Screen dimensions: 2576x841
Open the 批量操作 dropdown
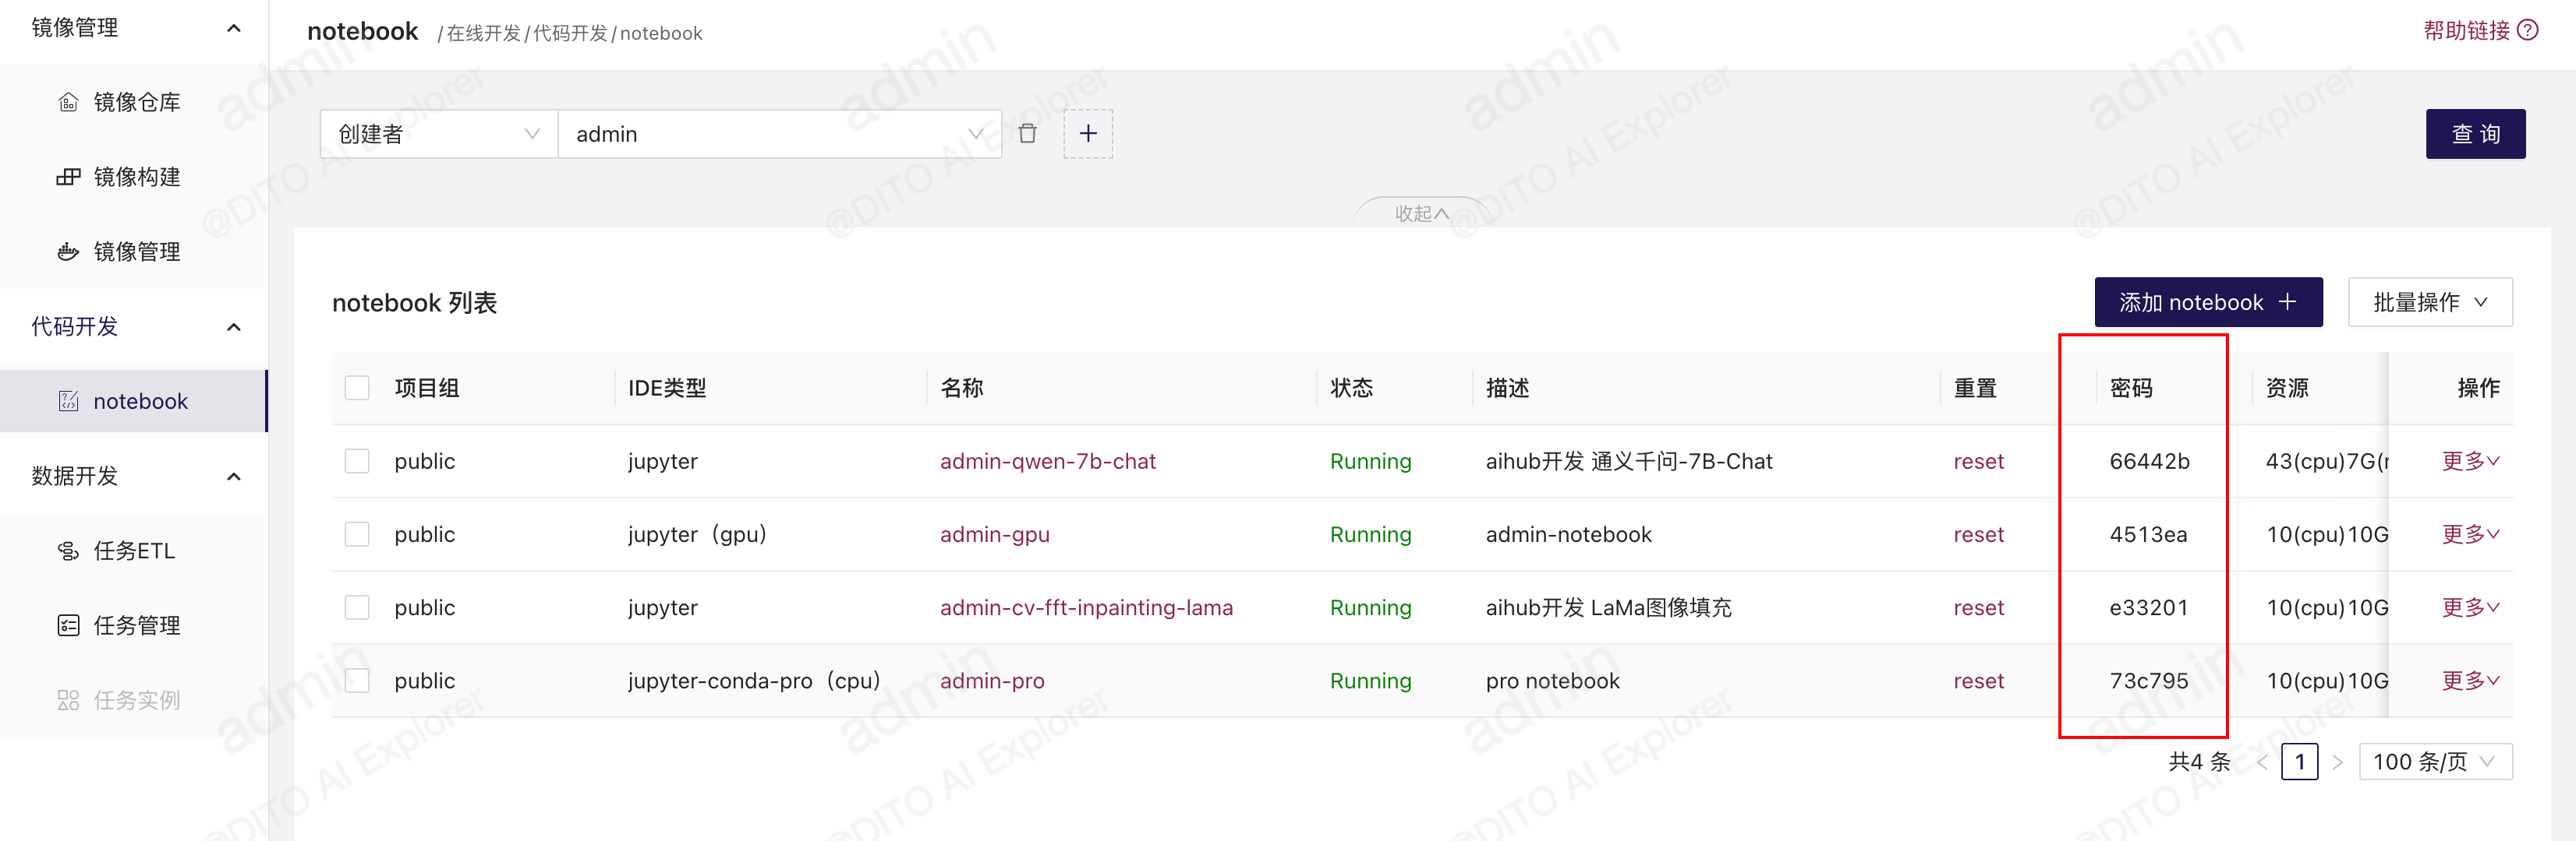2430,301
